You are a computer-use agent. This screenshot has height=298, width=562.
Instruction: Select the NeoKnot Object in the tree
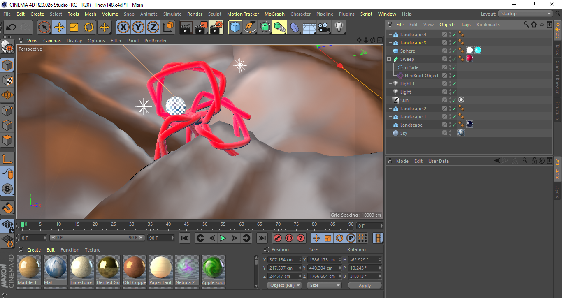point(421,76)
